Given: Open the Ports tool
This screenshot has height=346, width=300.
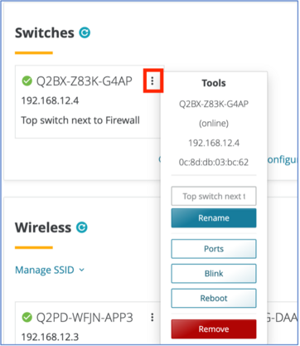Looking at the screenshot, I should click(x=214, y=249).
